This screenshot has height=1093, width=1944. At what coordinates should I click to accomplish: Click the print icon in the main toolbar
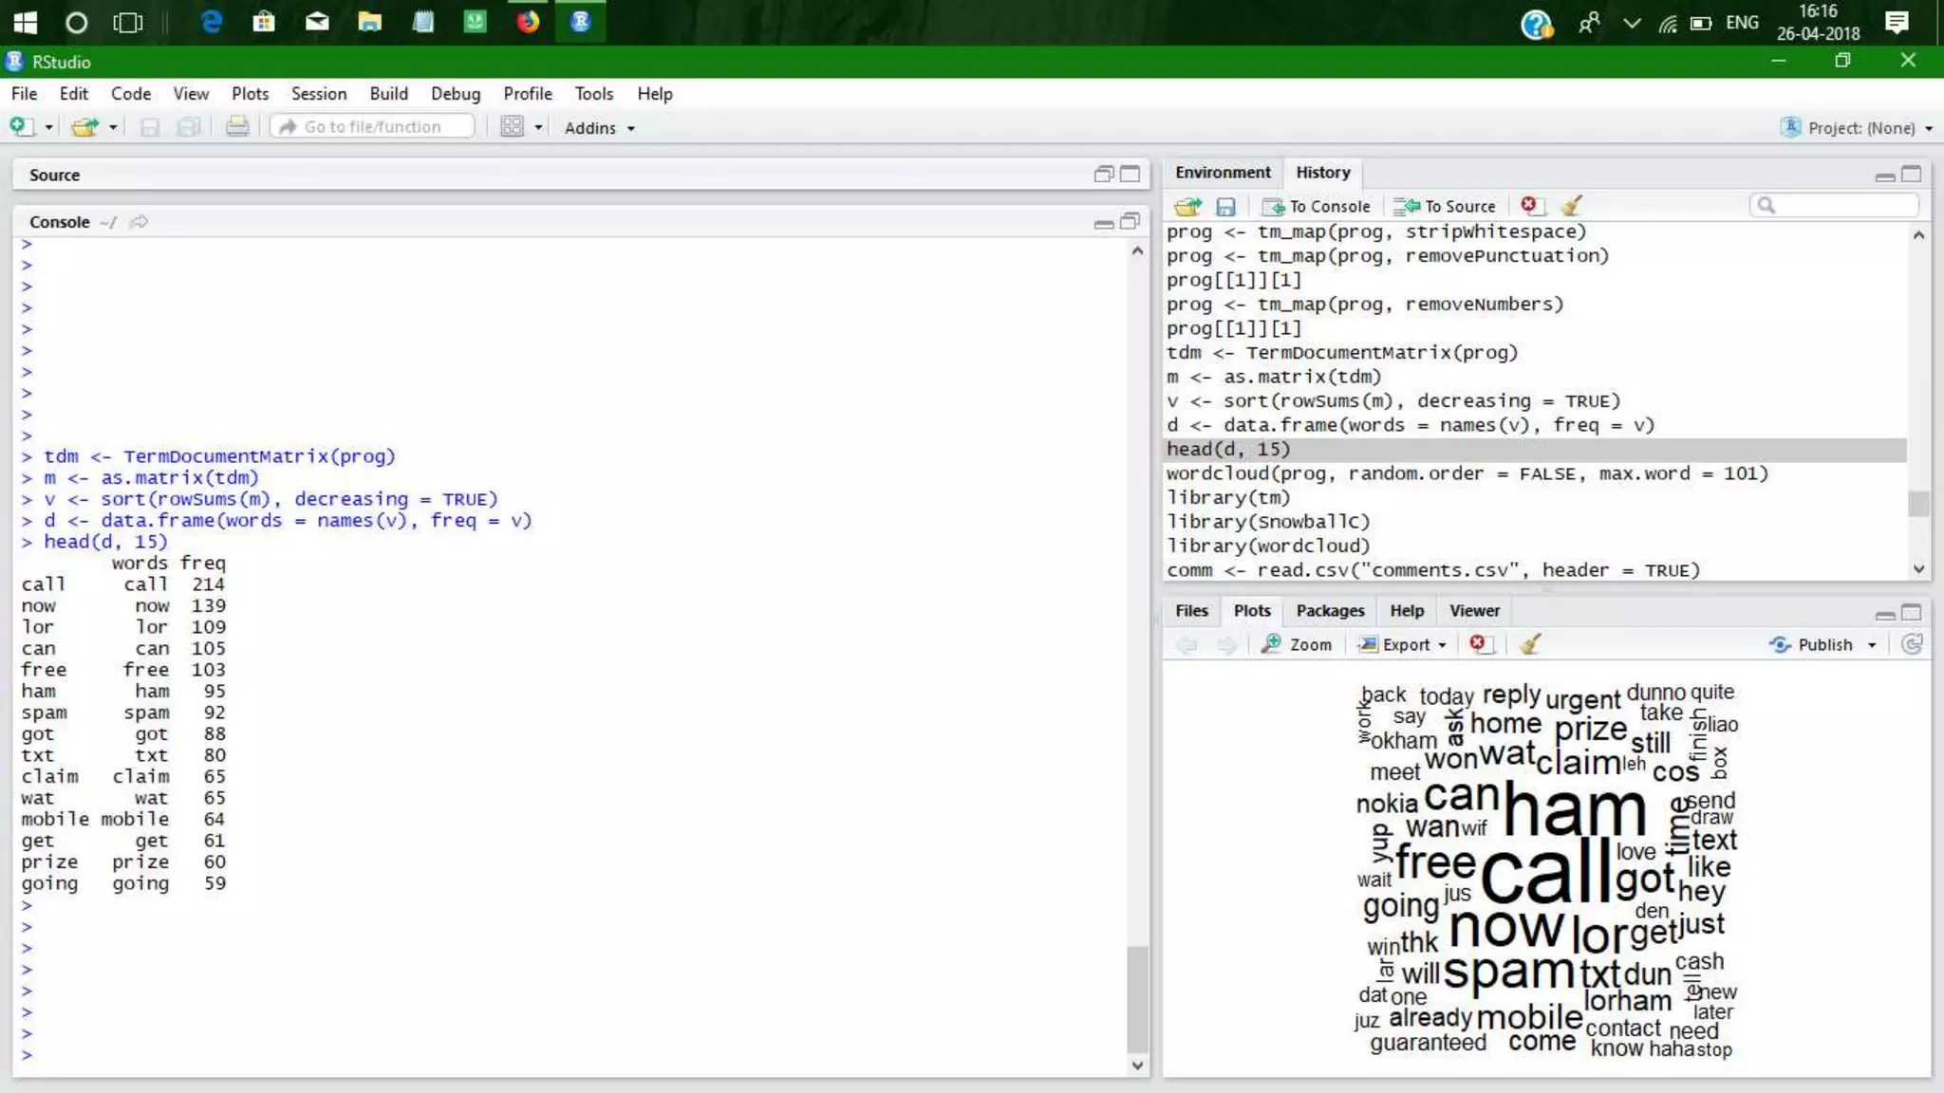[x=237, y=127]
